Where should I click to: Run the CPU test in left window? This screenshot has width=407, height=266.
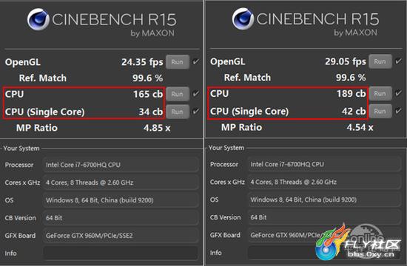click(178, 94)
